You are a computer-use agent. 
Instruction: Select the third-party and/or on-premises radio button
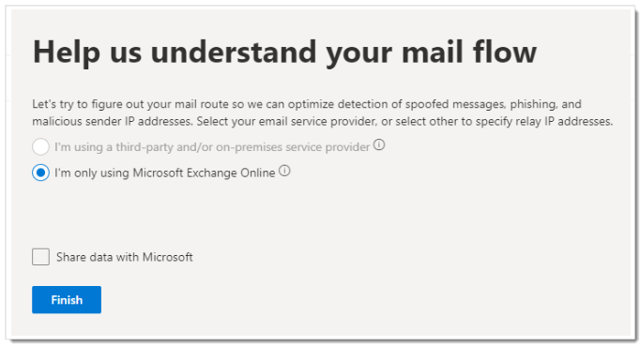[x=40, y=147]
